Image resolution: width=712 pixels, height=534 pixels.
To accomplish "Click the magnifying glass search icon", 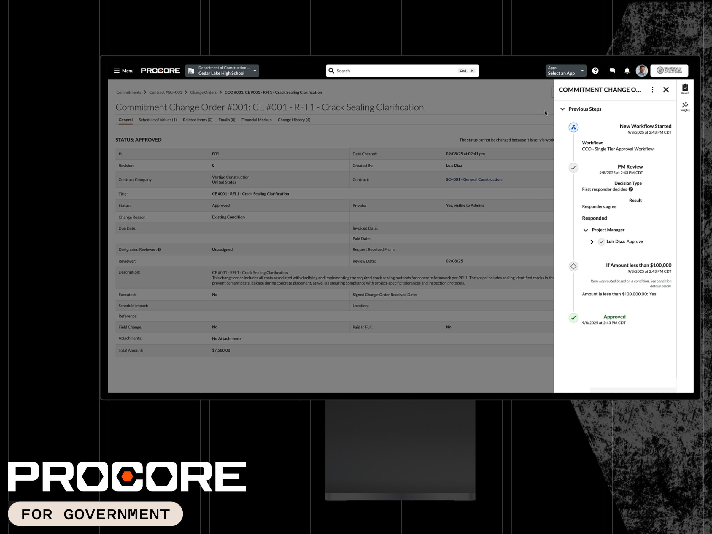I will pos(331,71).
